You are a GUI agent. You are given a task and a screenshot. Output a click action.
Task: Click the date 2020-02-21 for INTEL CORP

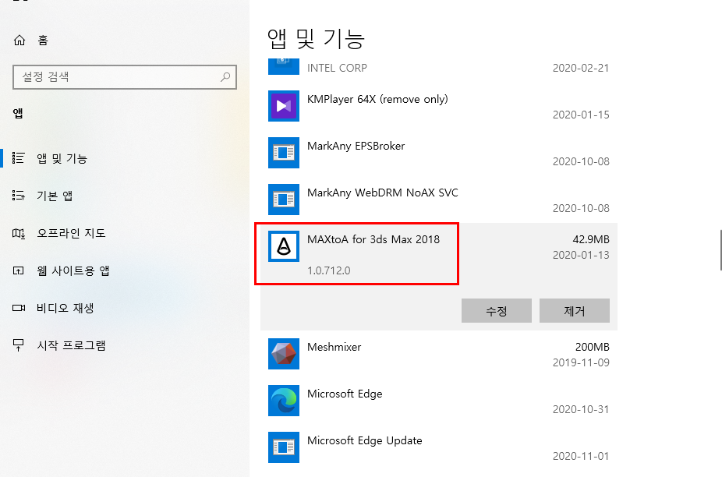(x=581, y=68)
